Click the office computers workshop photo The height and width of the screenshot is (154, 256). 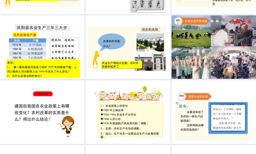pyautogui.click(x=233, y=63)
